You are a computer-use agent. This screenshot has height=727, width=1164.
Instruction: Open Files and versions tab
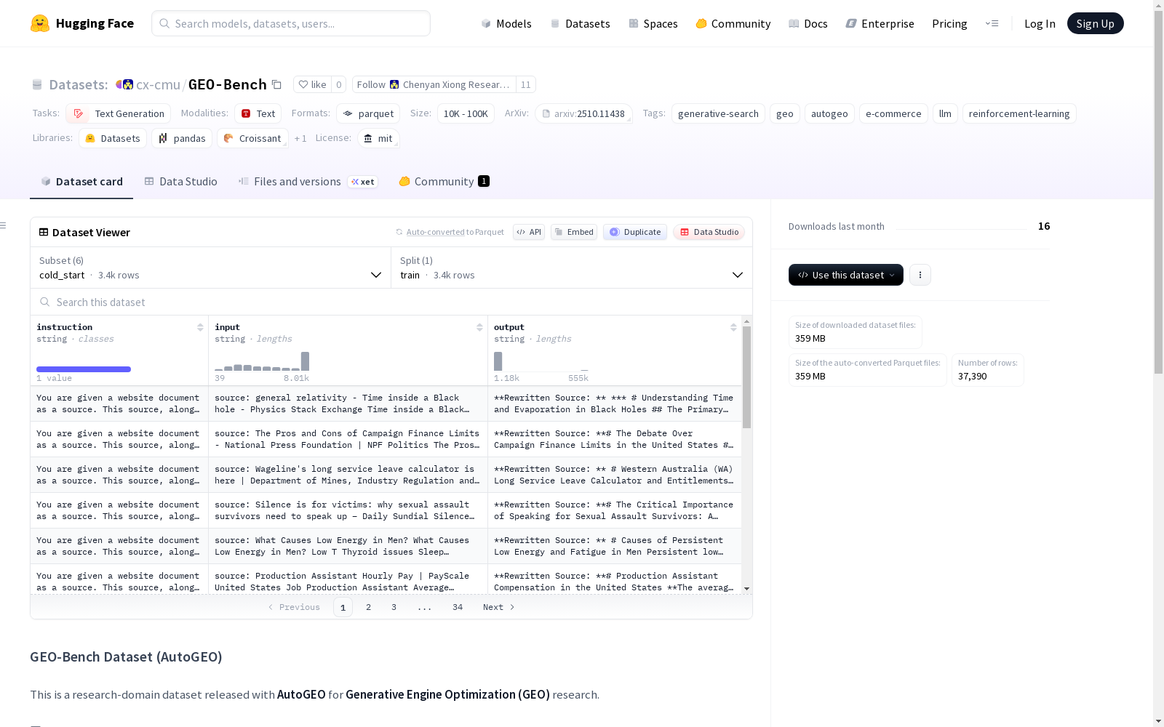(x=308, y=182)
